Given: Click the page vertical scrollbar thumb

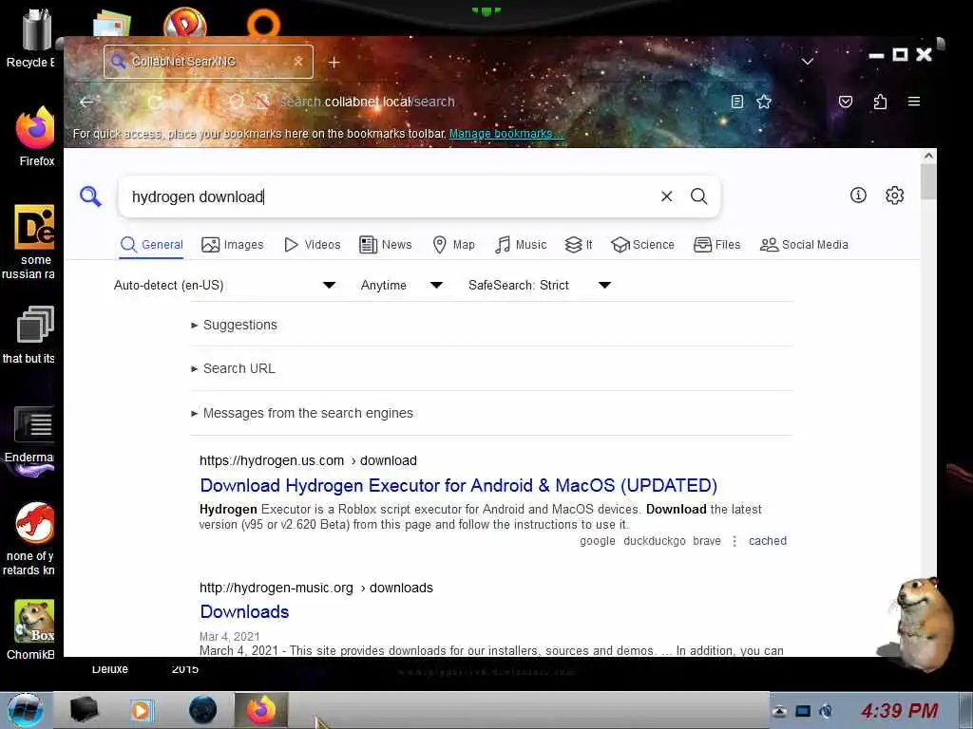Looking at the screenshot, I should pyautogui.click(x=928, y=181).
